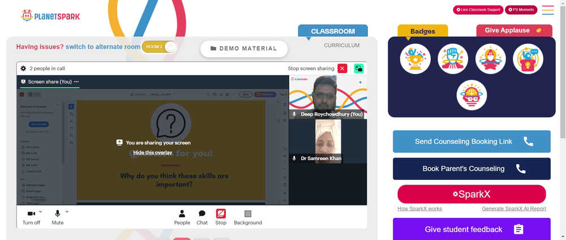The width and height of the screenshot is (566, 240).
Task: Open Generate SparkX AI Report link
Action: pyautogui.click(x=514, y=209)
